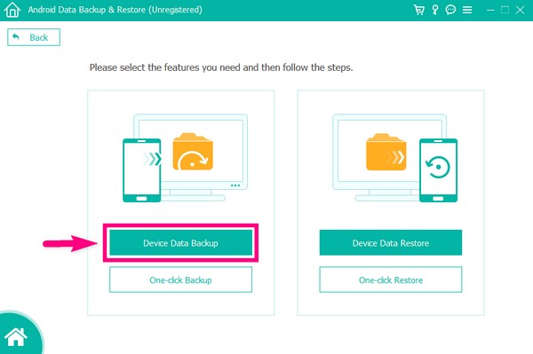Choose One-click Backup

click(x=181, y=279)
